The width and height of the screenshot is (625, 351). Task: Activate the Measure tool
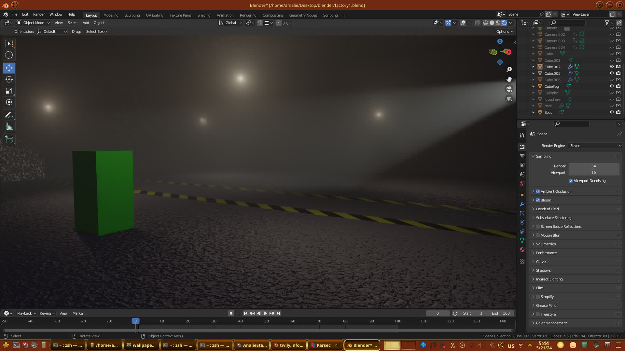pyautogui.click(x=9, y=127)
